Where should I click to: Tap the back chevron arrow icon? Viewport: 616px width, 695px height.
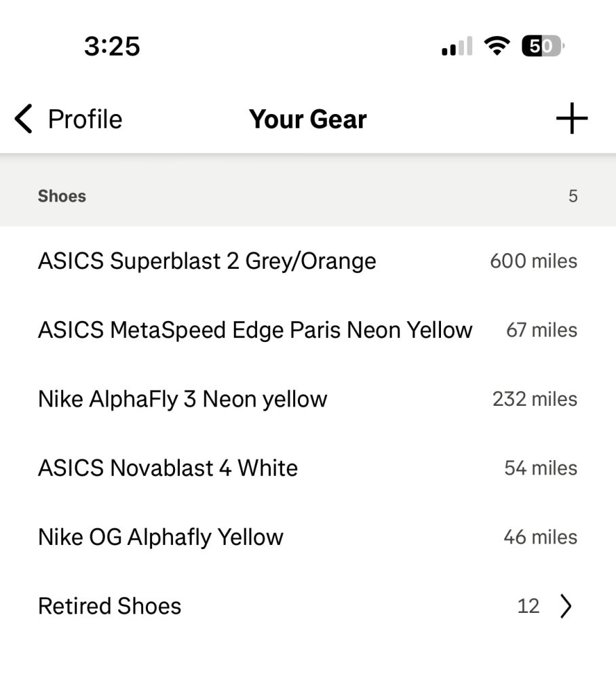point(24,119)
